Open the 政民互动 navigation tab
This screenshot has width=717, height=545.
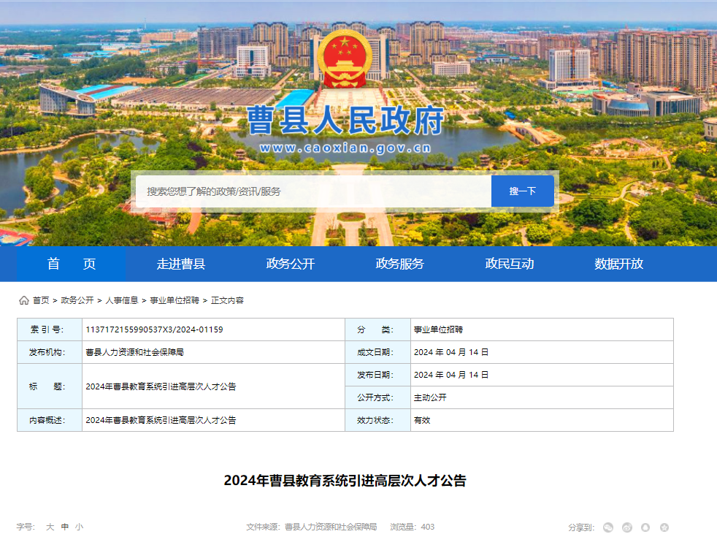pyautogui.click(x=510, y=264)
